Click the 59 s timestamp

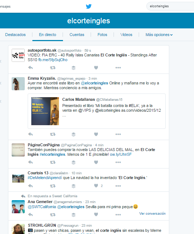[88, 51]
